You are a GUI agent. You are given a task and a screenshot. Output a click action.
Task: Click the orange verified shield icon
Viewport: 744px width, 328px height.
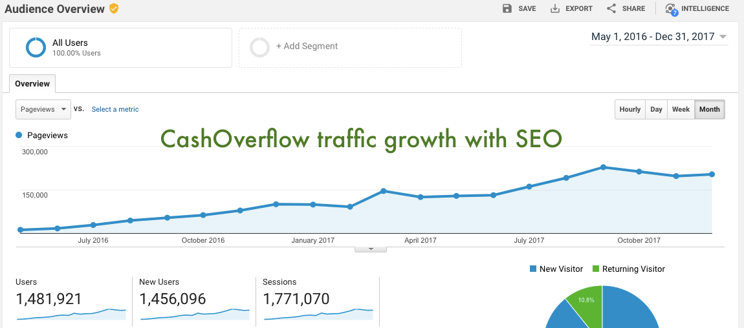point(113,8)
